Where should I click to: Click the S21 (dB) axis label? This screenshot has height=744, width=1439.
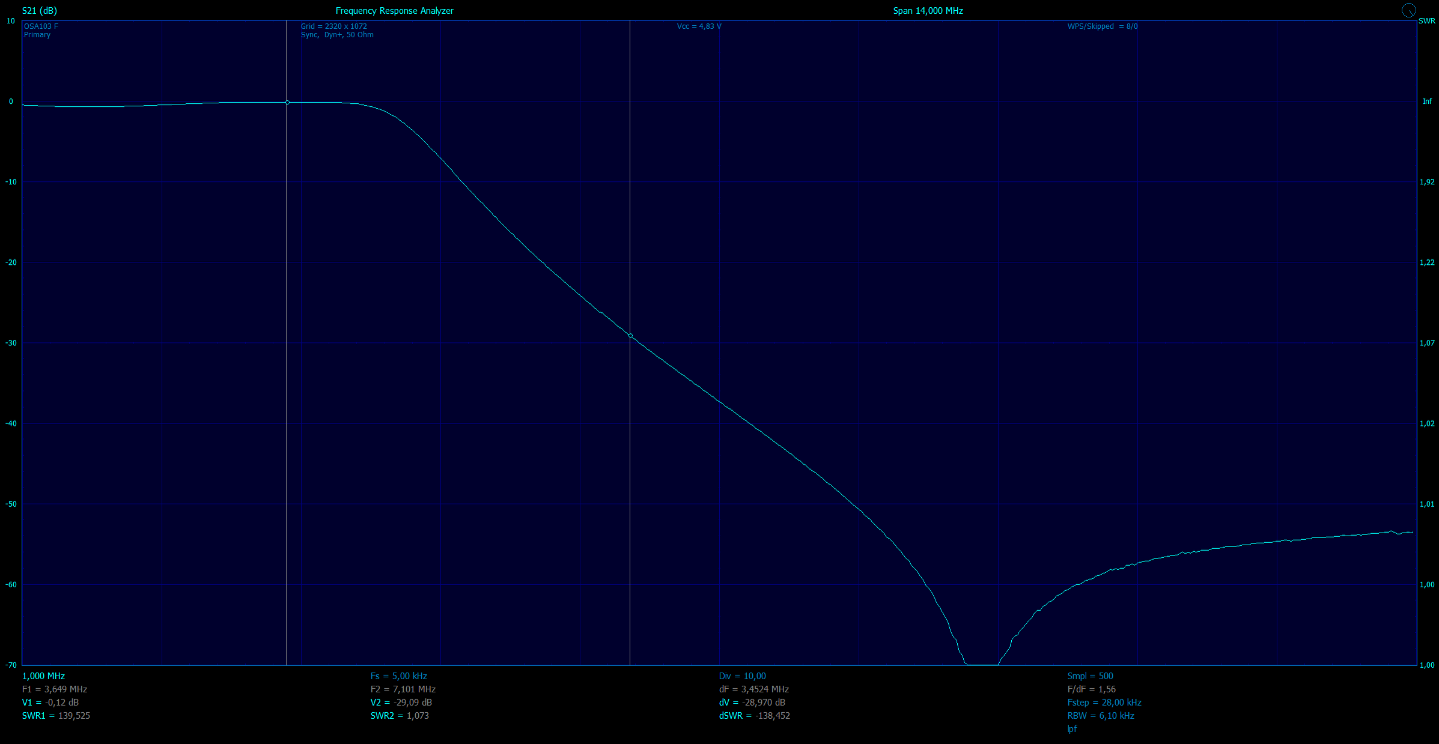40,11
